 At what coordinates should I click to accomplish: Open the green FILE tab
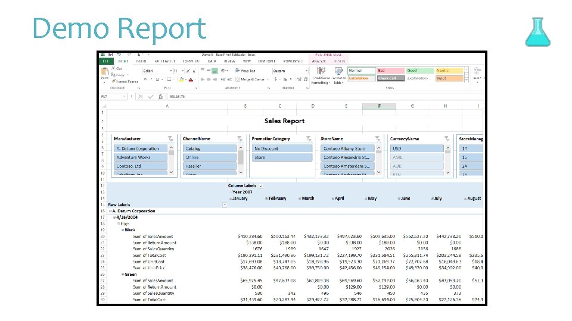(x=106, y=61)
